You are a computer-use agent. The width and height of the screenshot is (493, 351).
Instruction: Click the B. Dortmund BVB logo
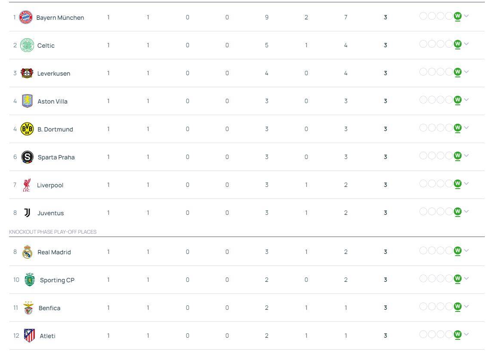27,129
